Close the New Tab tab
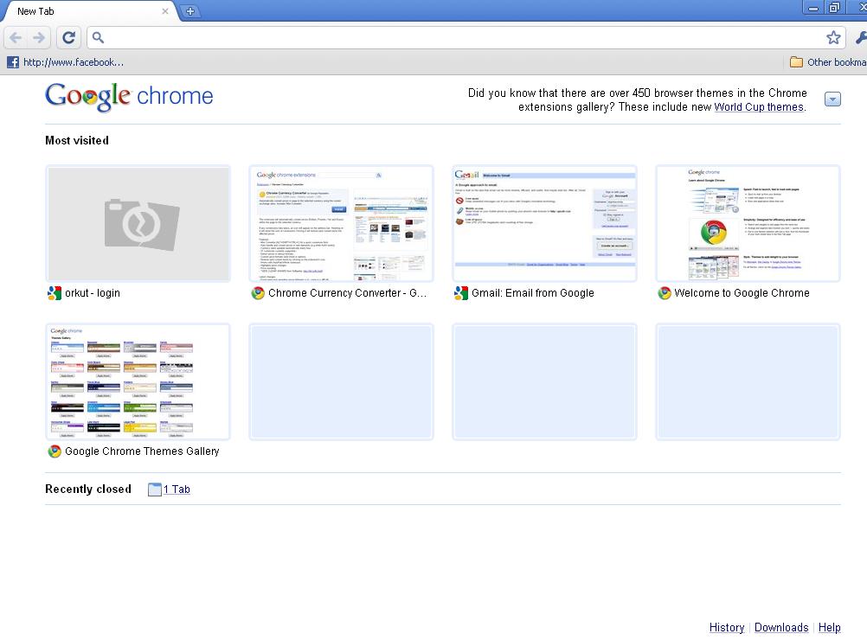Screen dimensions: 867x640 tap(164, 11)
